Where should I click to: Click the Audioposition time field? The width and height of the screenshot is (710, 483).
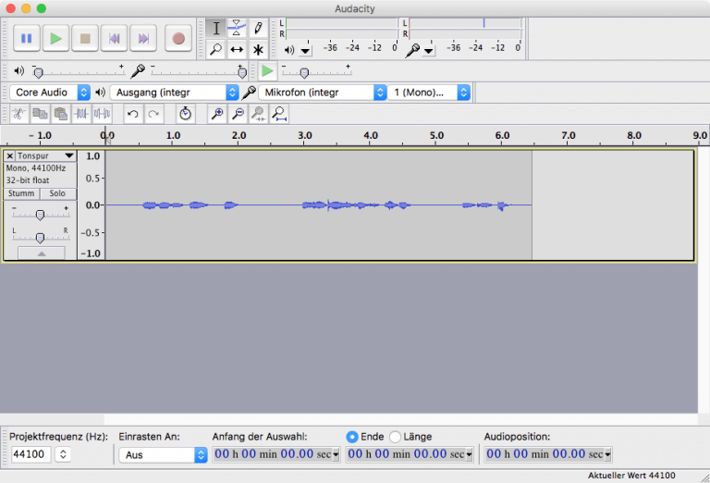click(x=548, y=454)
